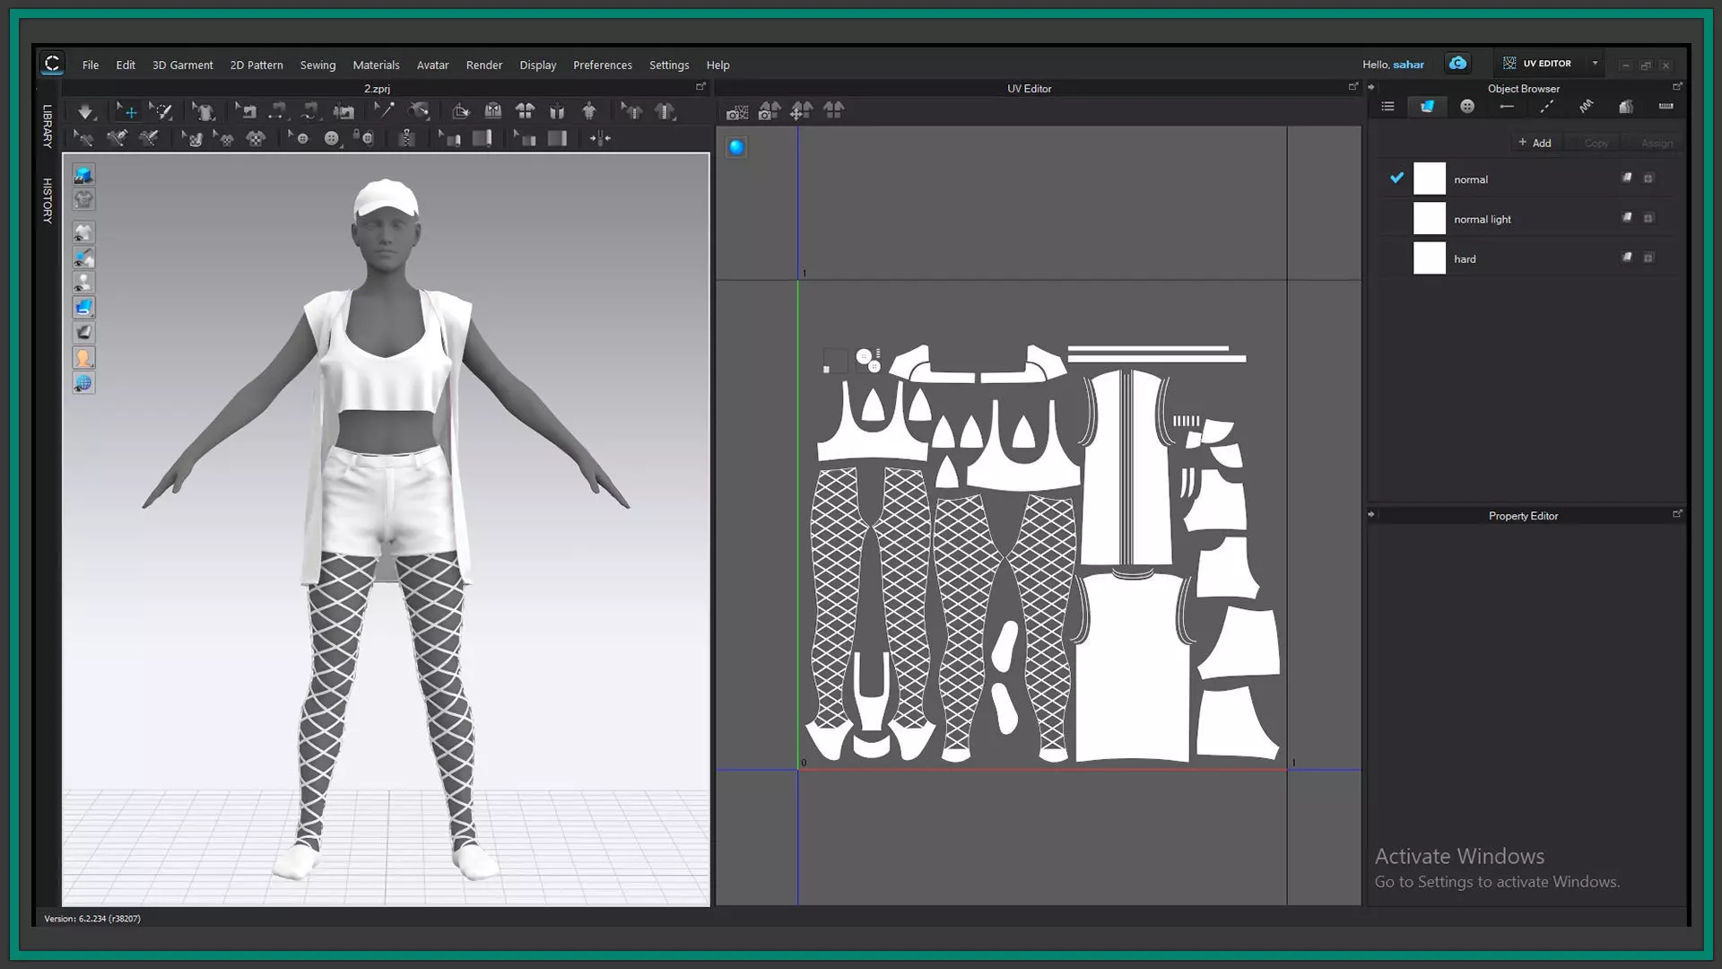Open the Sewing menu

pyautogui.click(x=317, y=65)
